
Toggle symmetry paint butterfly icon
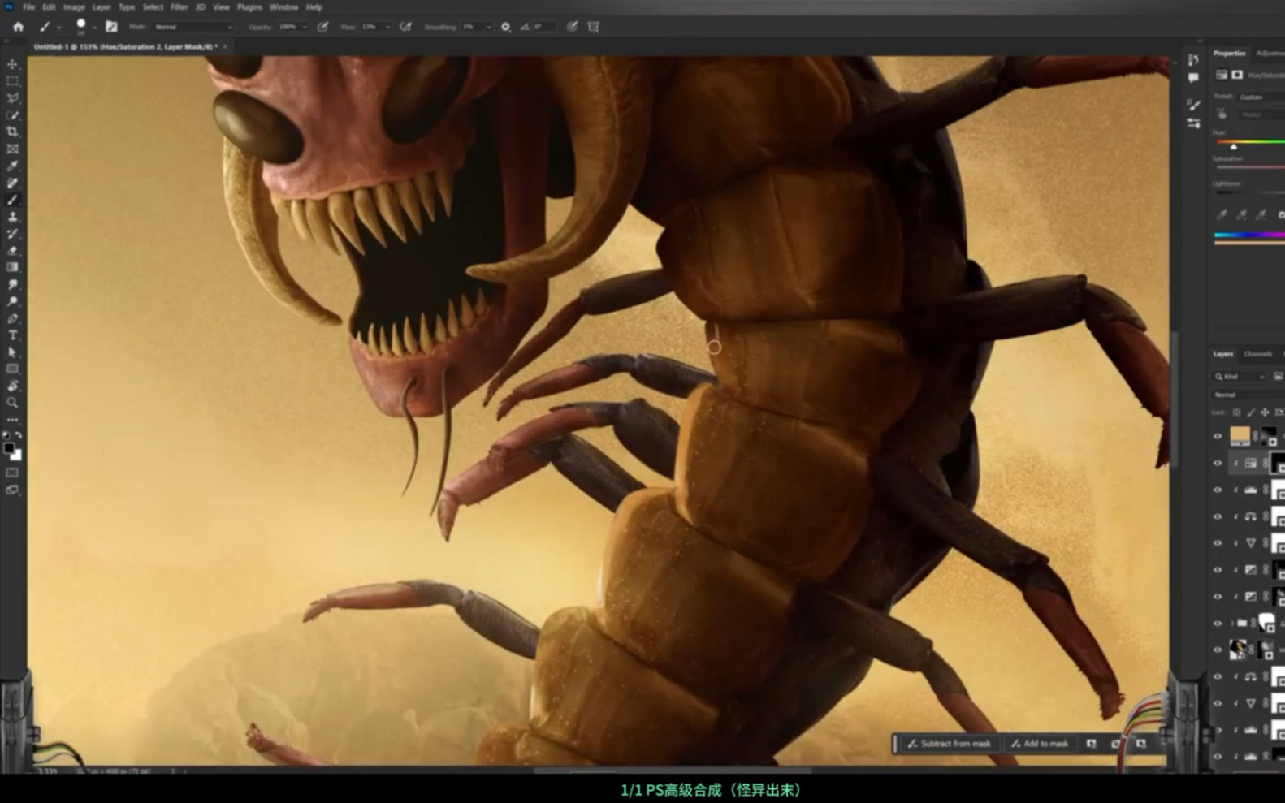point(594,27)
